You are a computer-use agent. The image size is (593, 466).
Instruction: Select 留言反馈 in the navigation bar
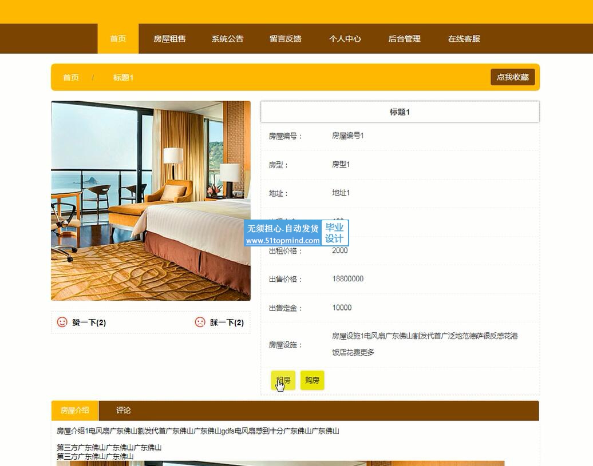286,38
